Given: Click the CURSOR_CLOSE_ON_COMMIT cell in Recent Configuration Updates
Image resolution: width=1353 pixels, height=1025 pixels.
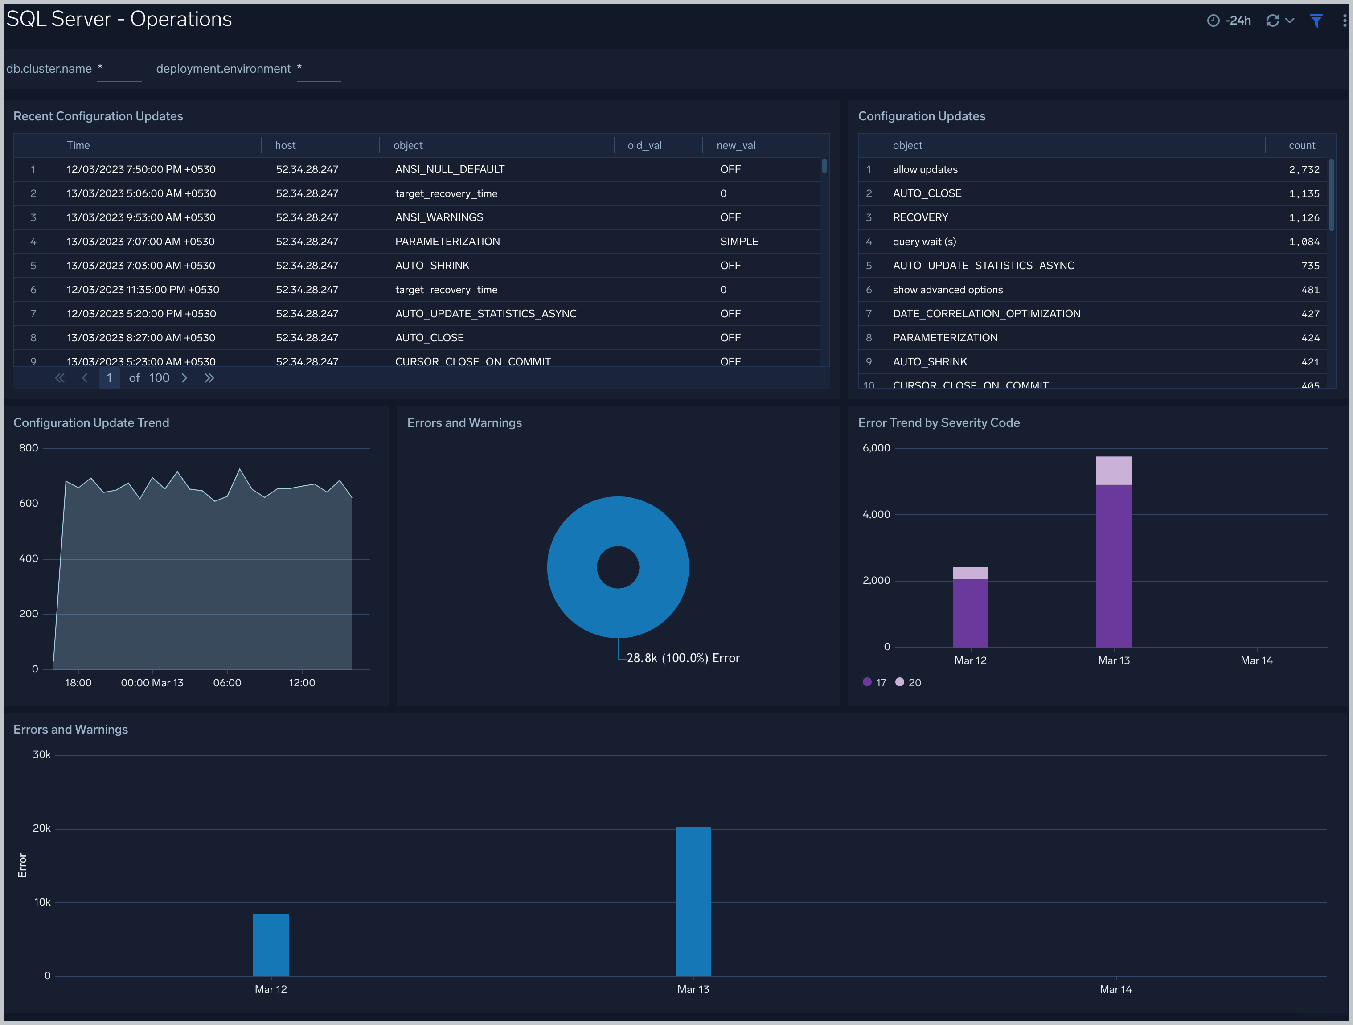Looking at the screenshot, I should point(472,361).
